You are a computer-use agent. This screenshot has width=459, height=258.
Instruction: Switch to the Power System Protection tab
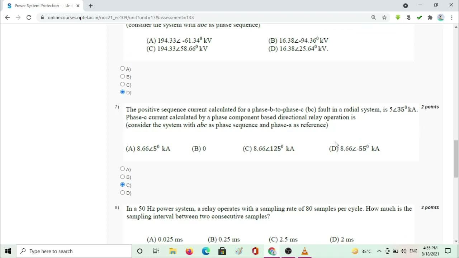point(43,6)
